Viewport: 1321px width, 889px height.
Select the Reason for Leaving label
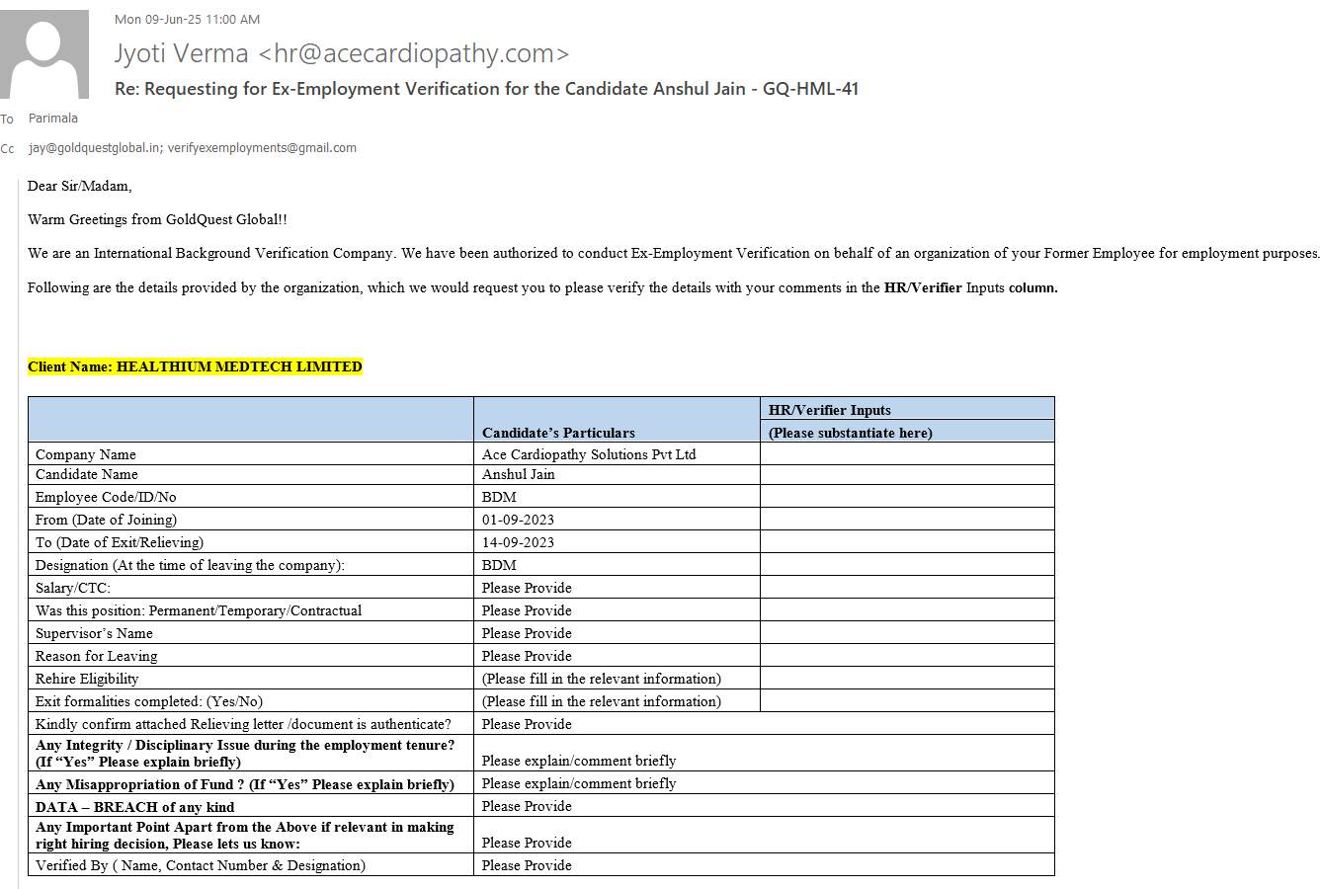coord(97,656)
